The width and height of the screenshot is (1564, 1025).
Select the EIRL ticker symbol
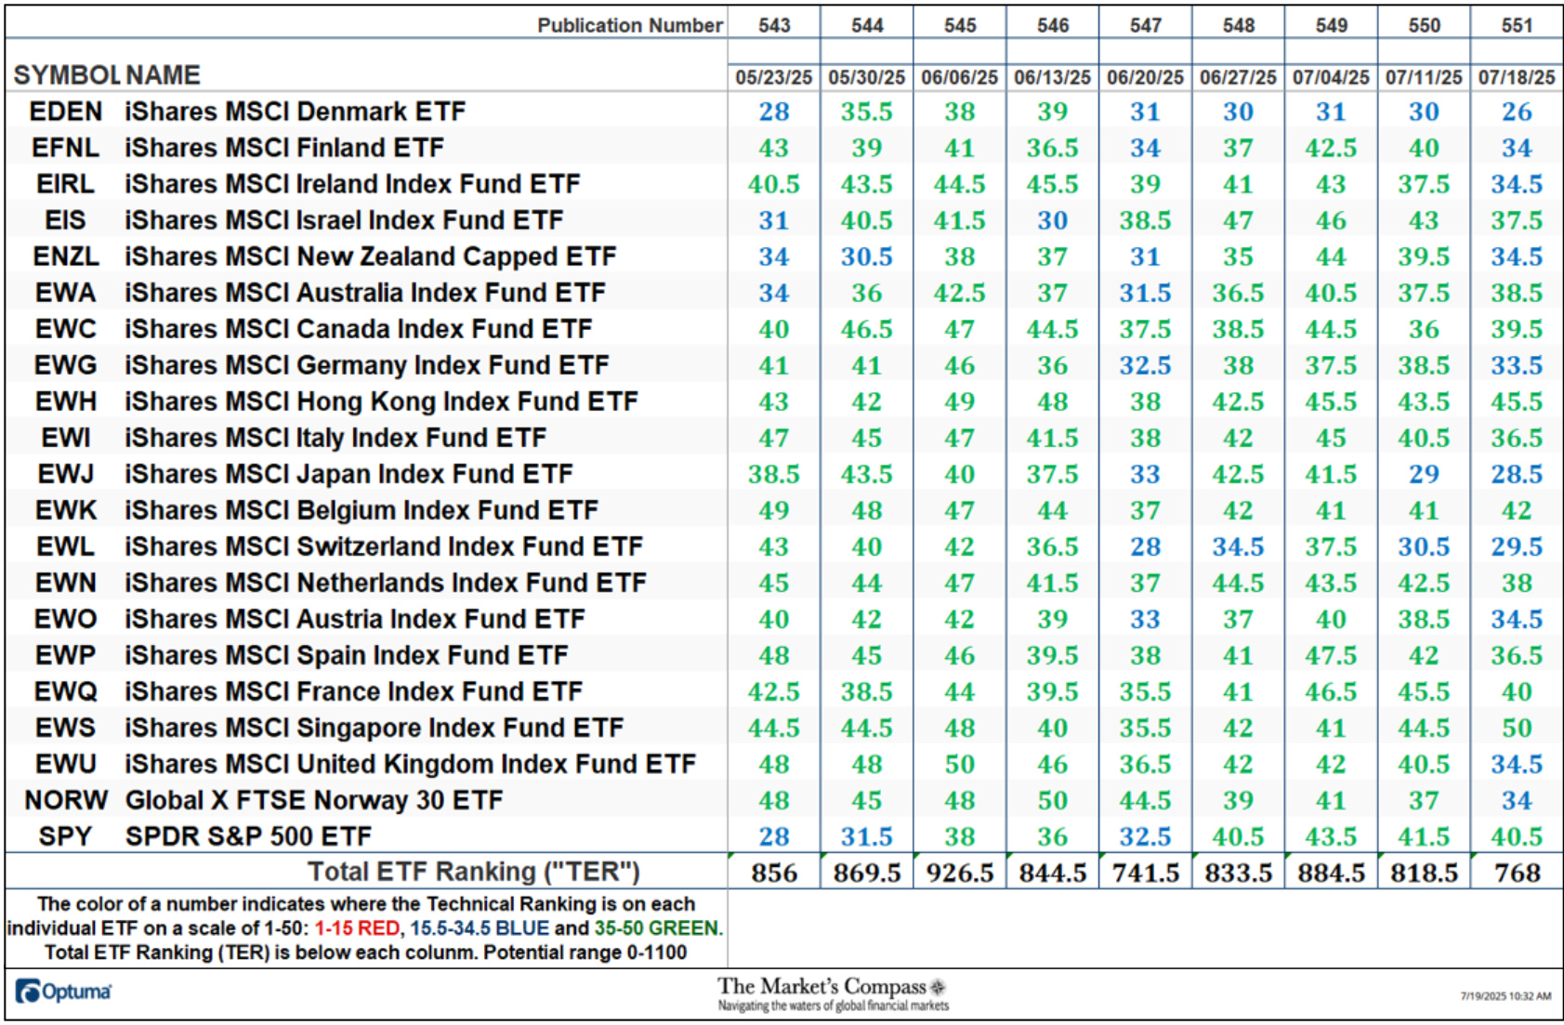point(65,184)
